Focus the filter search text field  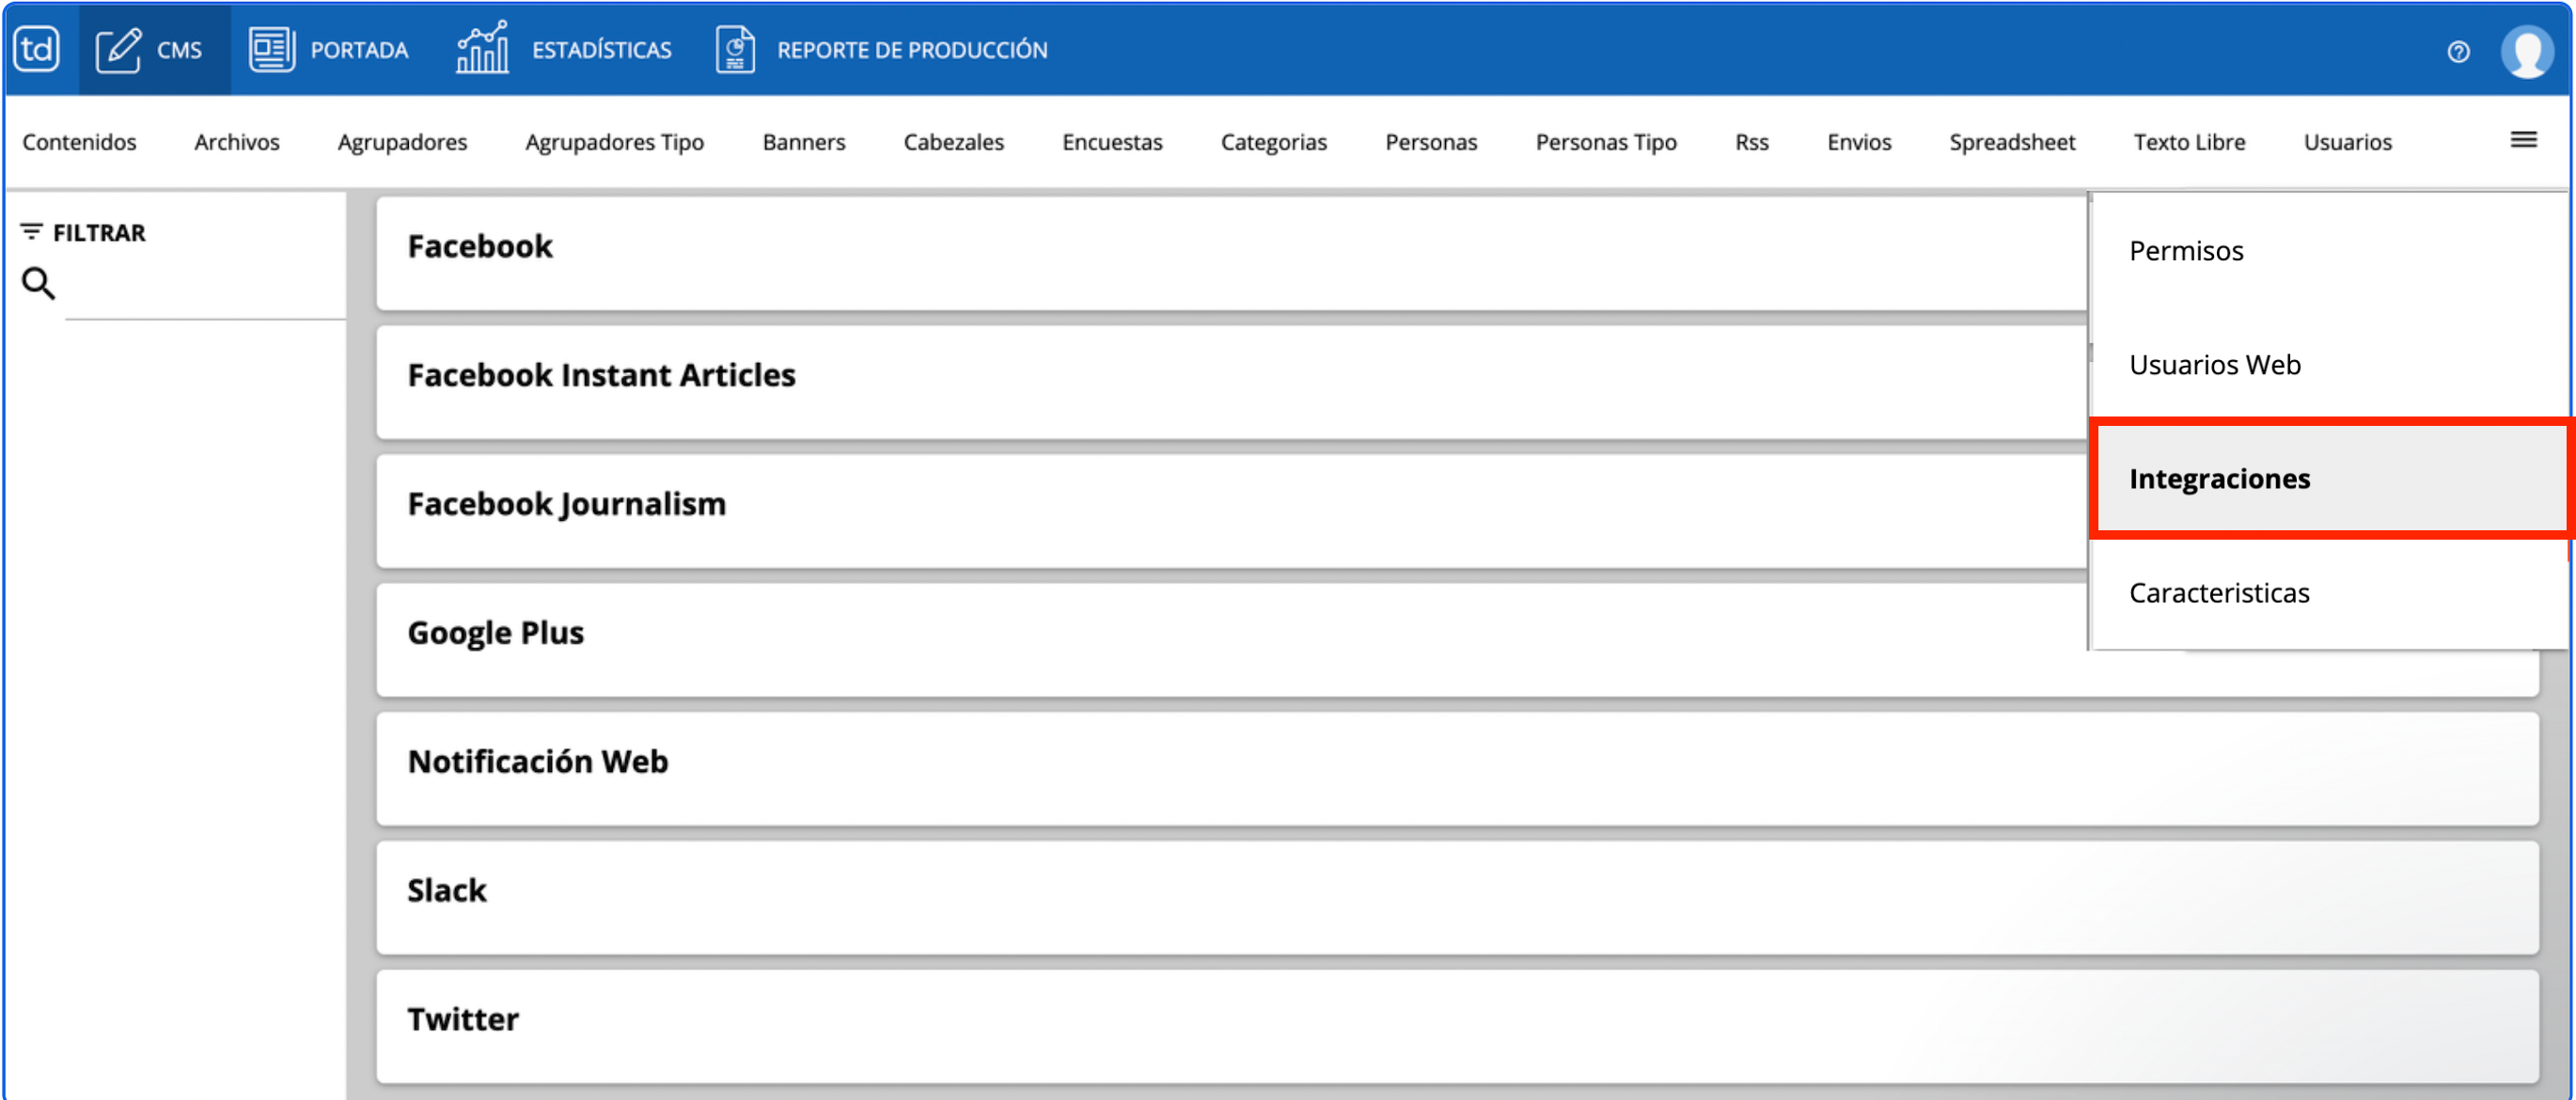click(x=205, y=296)
